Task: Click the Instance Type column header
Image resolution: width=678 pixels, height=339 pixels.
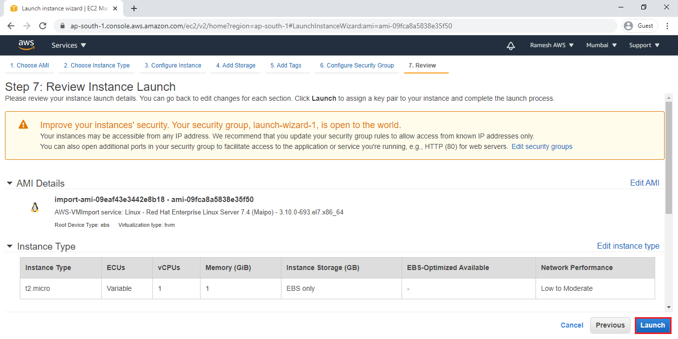Action: click(x=61, y=268)
